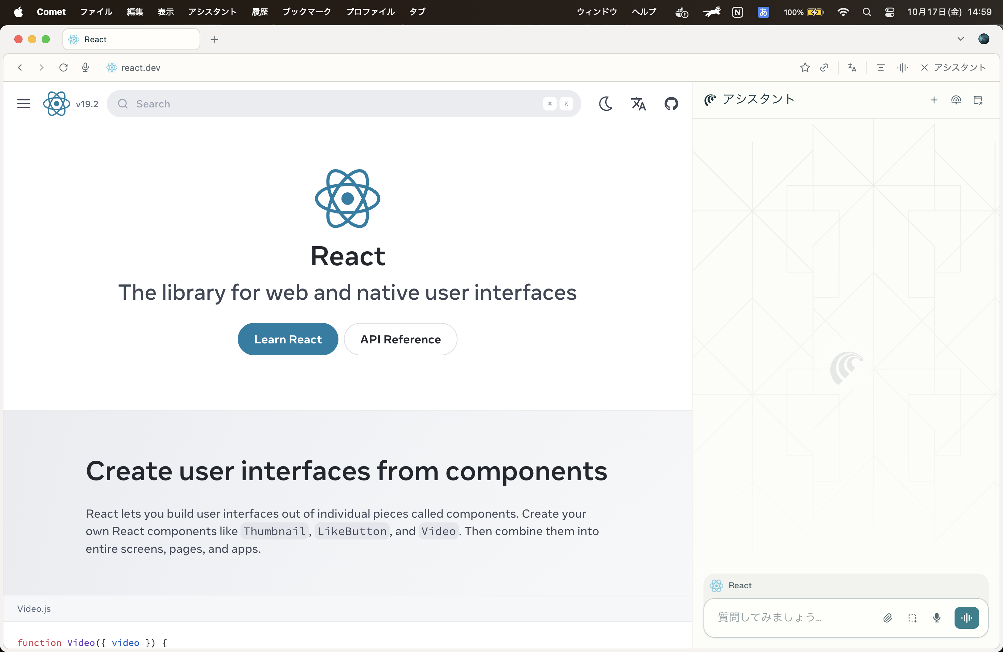Click the API Reference button

pyautogui.click(x=401, y=340)
